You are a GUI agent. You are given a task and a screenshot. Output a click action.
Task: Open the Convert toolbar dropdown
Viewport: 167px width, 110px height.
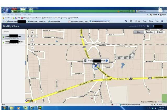click(x=158, y=15)
